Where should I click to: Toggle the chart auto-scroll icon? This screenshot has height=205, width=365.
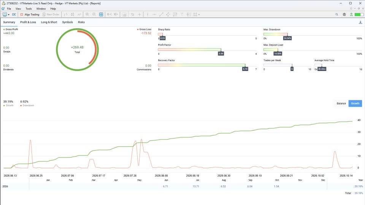click(109, 14)
